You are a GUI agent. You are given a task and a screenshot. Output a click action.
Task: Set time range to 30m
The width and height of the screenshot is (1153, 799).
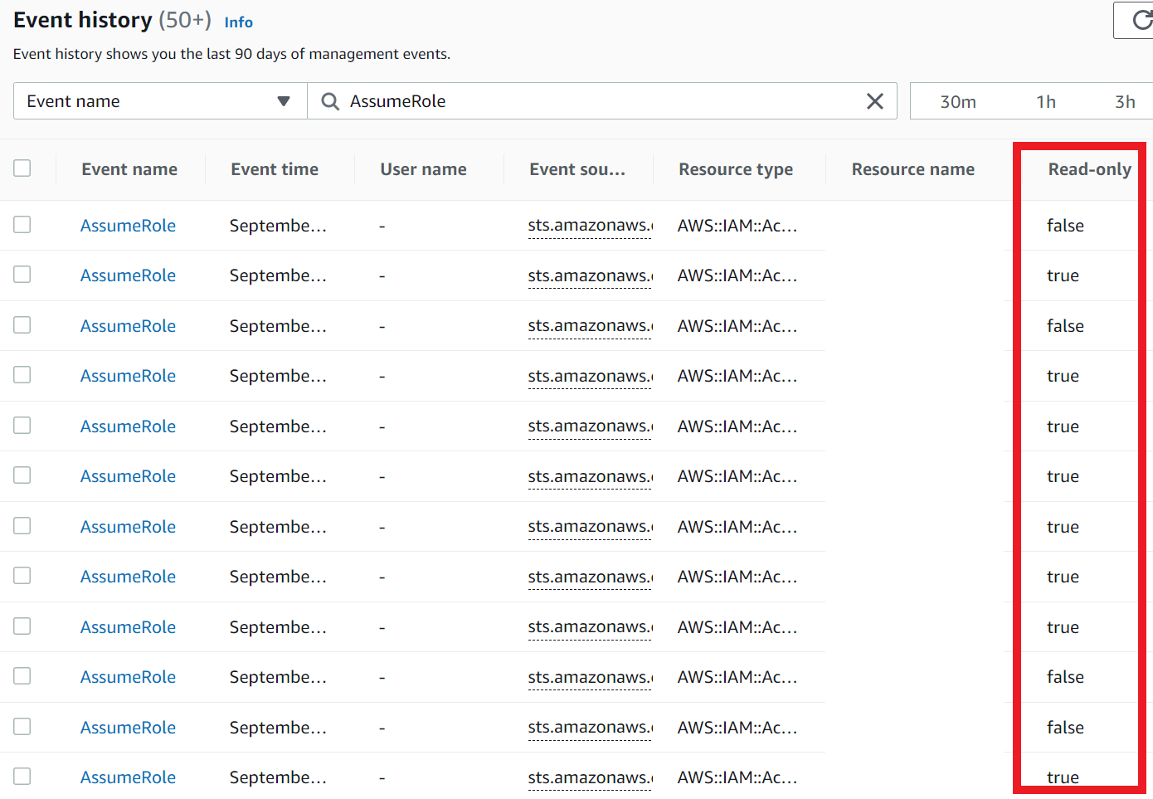(959, 100)
